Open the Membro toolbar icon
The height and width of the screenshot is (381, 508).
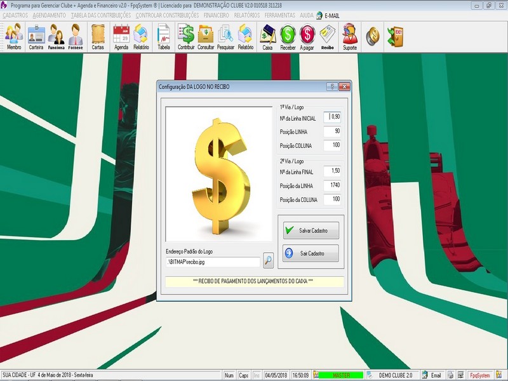coord(14,37)
